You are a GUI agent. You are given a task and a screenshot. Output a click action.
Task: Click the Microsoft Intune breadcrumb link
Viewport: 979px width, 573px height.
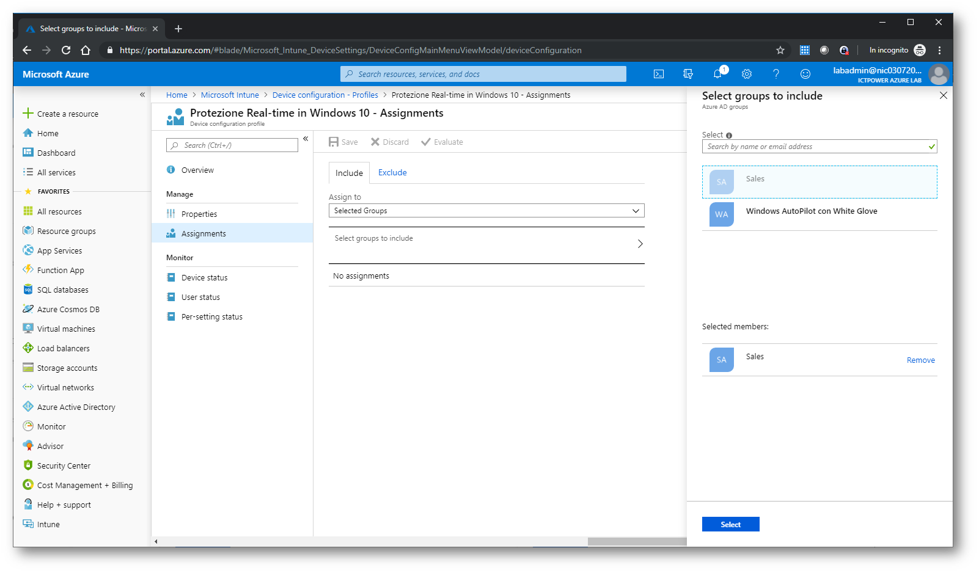pos(230,95)
